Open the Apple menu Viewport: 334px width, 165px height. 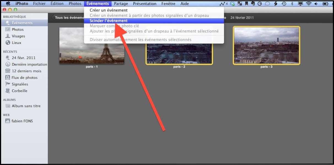8,4
